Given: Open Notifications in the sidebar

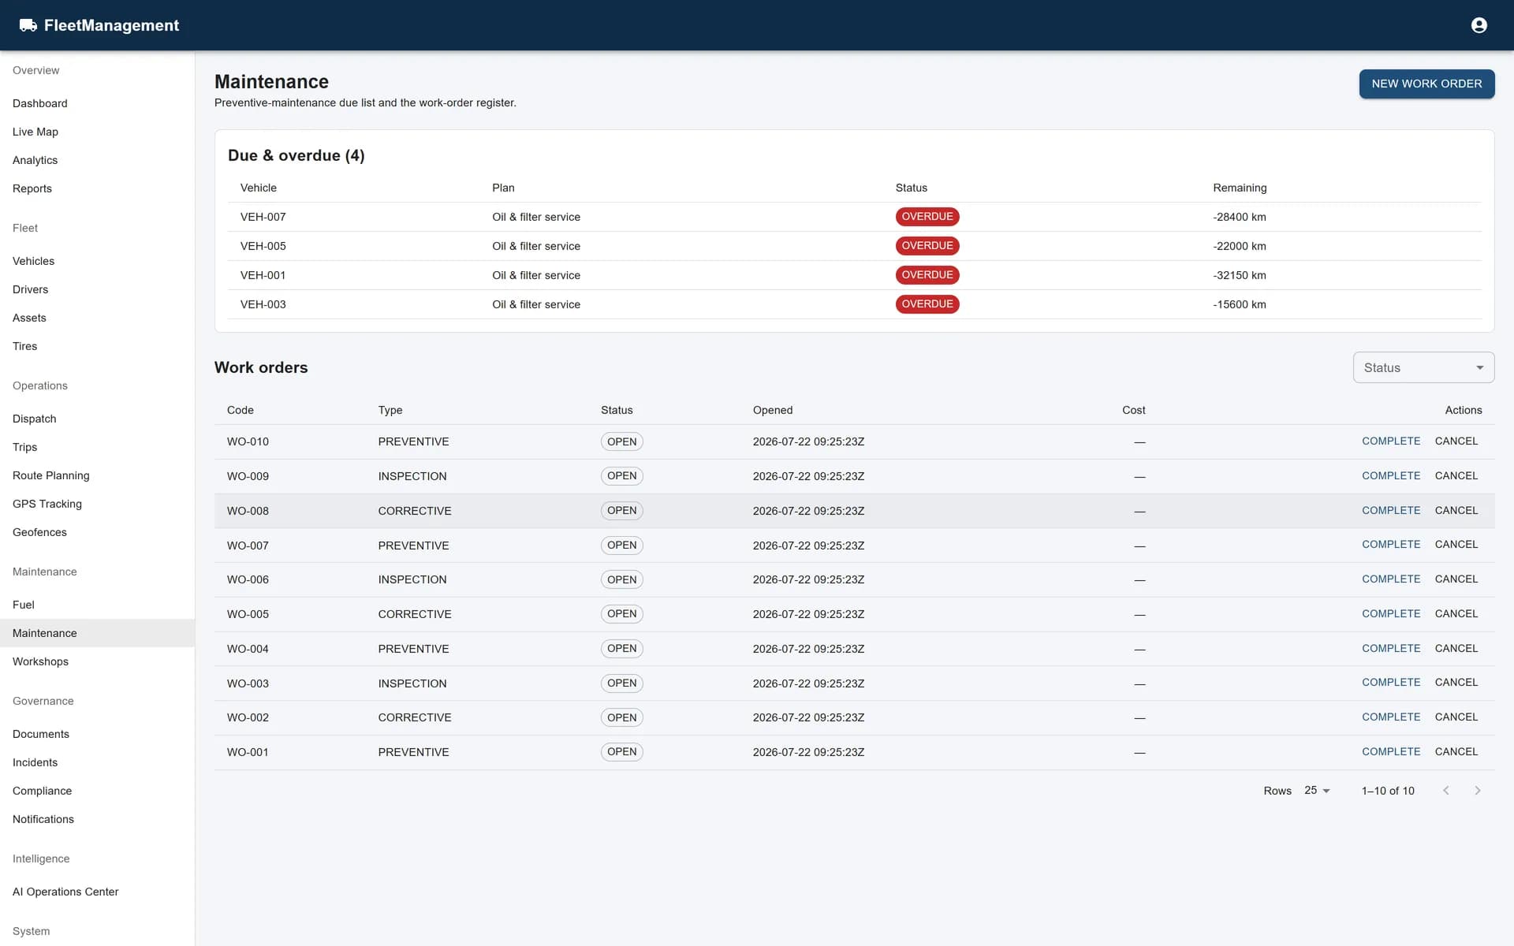Looking at the screenshot, I should [x=97, y=819].
